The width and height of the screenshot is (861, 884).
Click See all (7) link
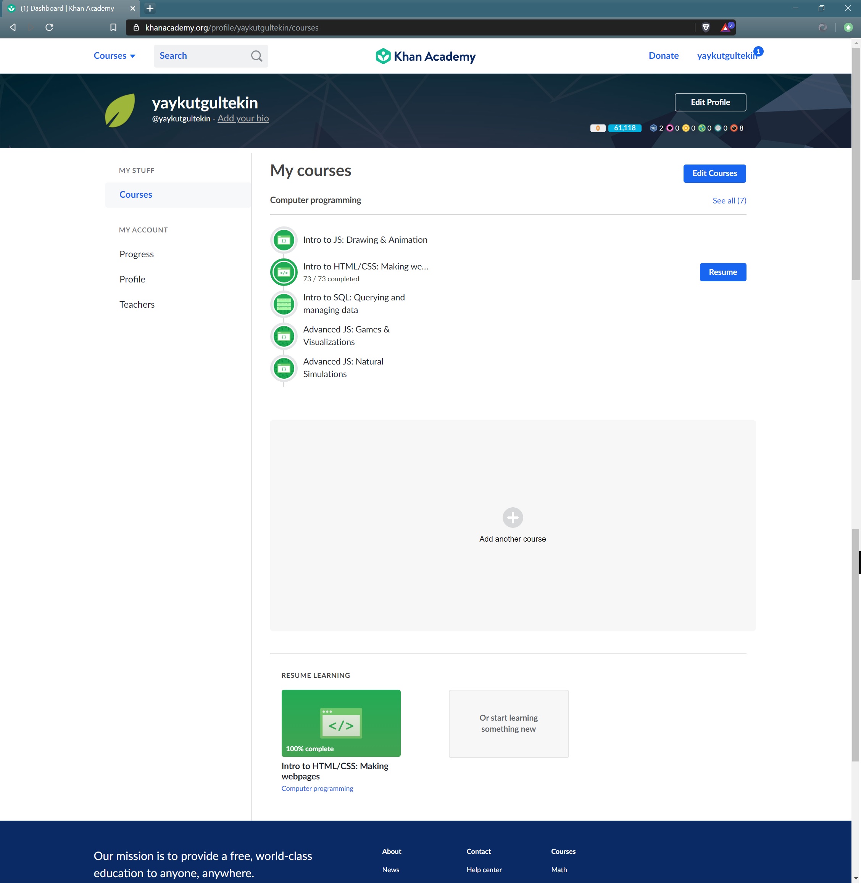coord(729,201)
